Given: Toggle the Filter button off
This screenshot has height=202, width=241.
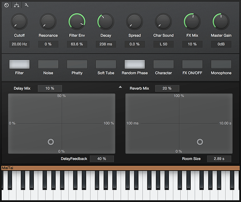Looking at the screenshot, I should coord(19,64).
